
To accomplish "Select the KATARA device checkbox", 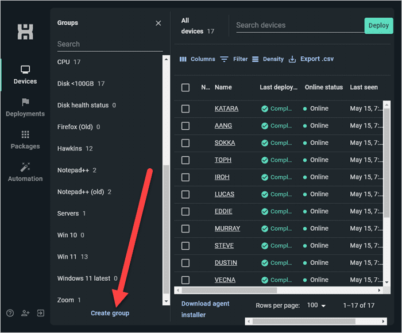I will [185, 109].
